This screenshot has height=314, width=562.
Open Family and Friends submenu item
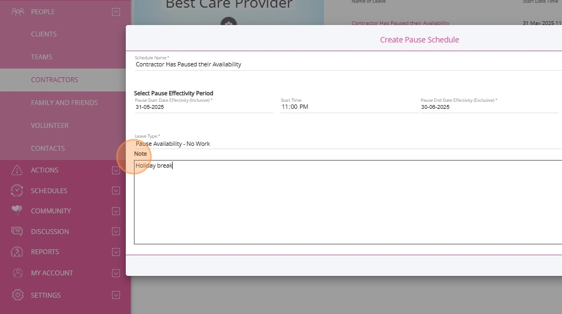click(64, 103)
